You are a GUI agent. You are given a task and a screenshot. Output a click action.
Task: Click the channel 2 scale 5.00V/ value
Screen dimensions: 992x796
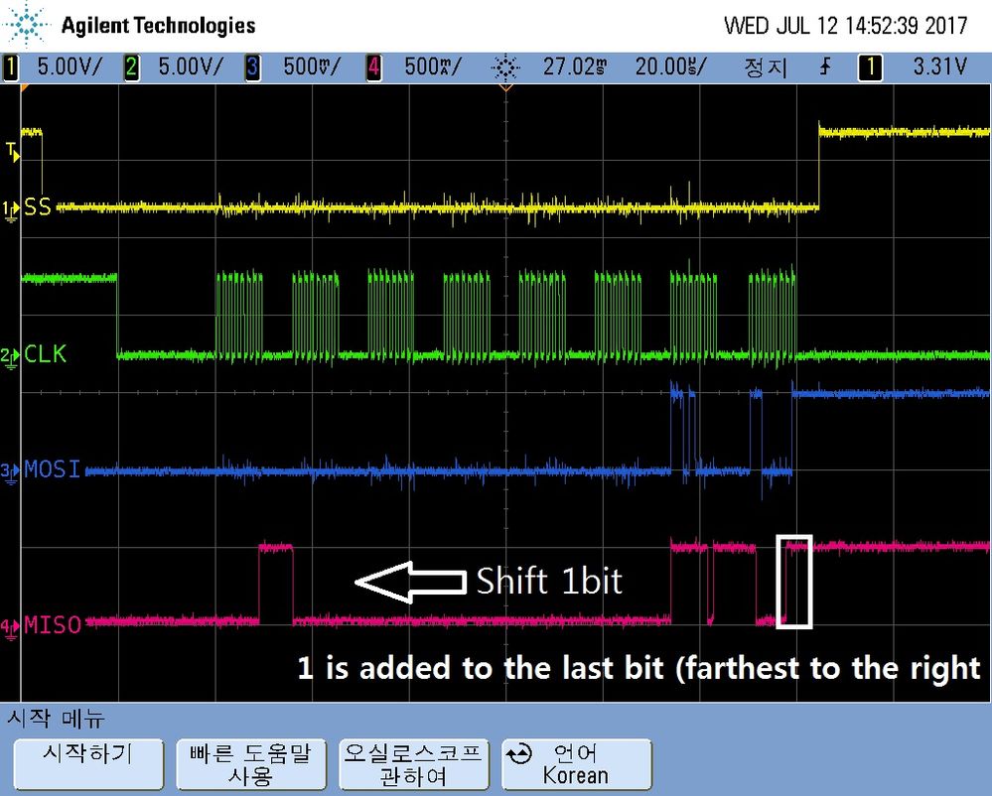pyautogui.click(x=191, y=66)
